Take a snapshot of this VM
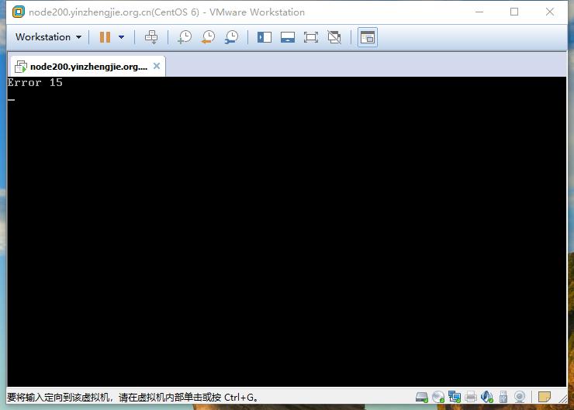Screen dimensions: 574x410 [x=185, y=37]
